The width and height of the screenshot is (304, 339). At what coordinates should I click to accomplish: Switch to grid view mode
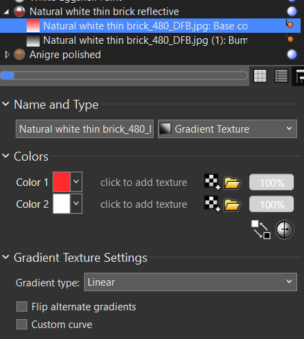click(260, 76)
